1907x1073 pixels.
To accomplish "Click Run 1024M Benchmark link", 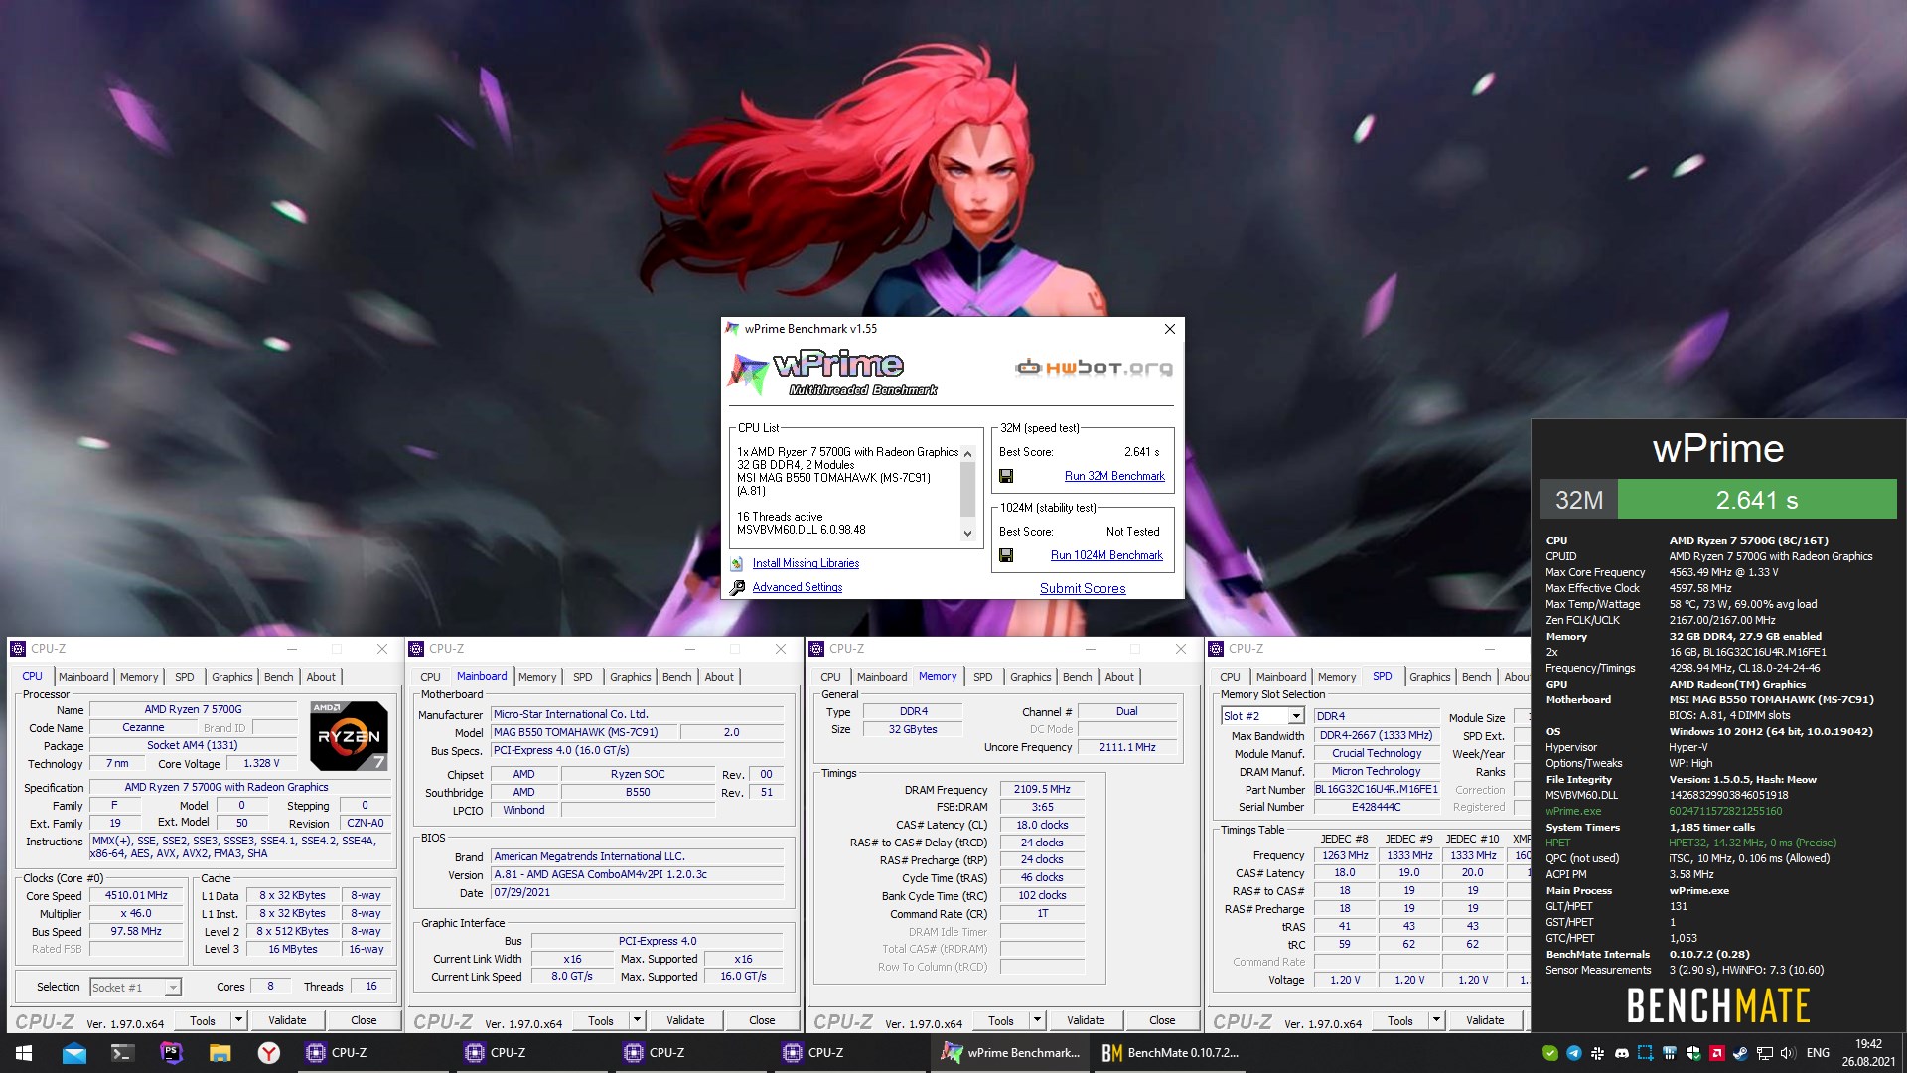I will coord(1106,555).
